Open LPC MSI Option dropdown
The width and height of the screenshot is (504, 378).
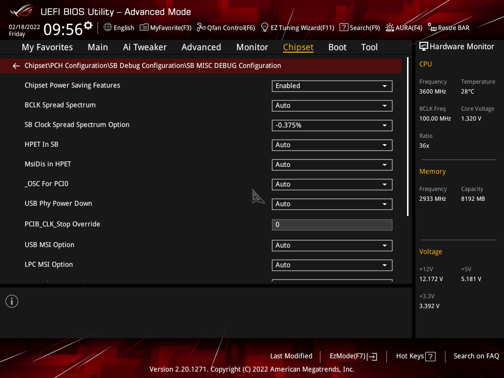pos(332,265)
